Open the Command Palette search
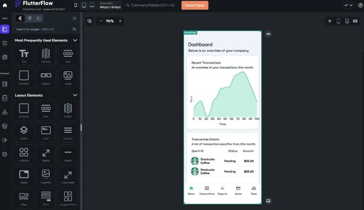The width and height of the screenshot is (364, 210). tap(150, 5)
